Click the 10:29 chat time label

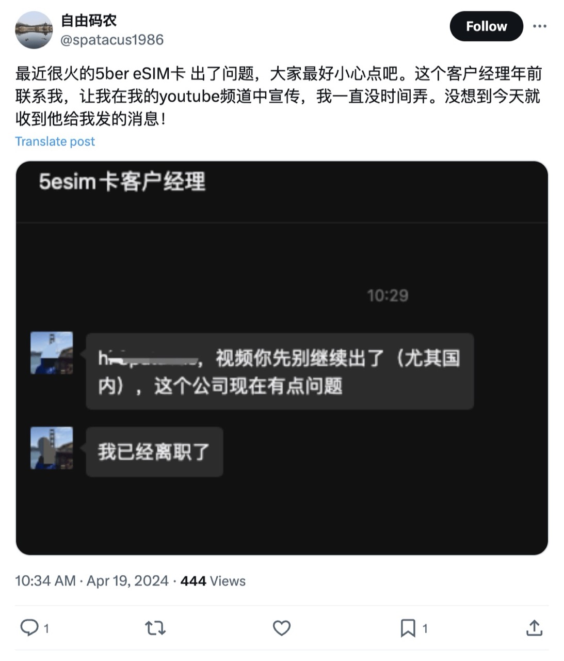388,296
